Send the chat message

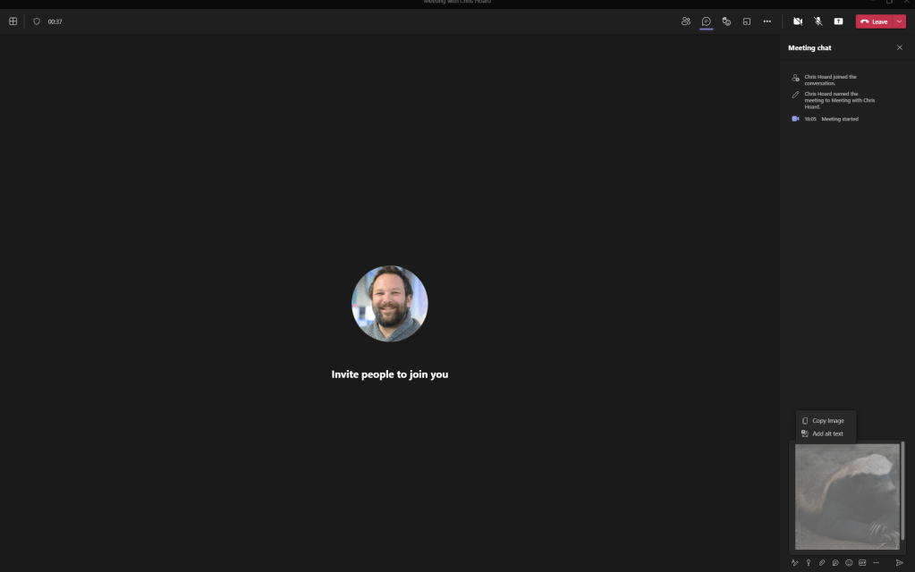pos(899,563)
